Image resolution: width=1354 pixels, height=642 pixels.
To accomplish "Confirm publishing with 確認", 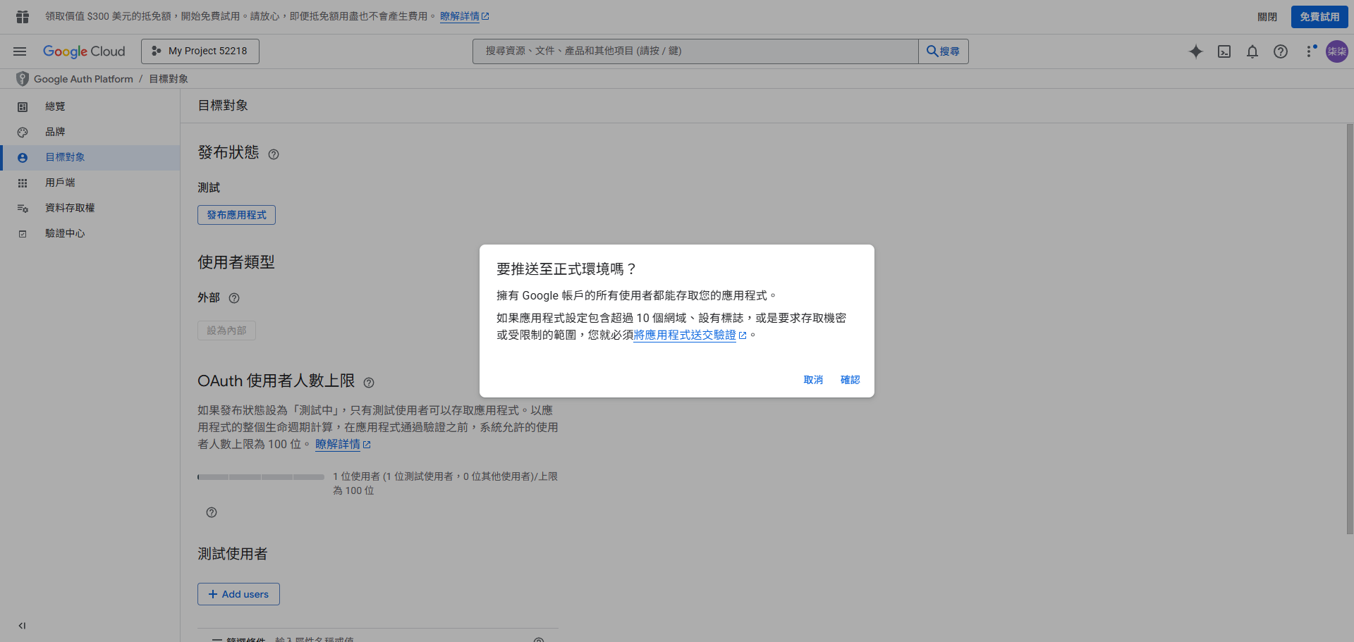I will [850, 380].
